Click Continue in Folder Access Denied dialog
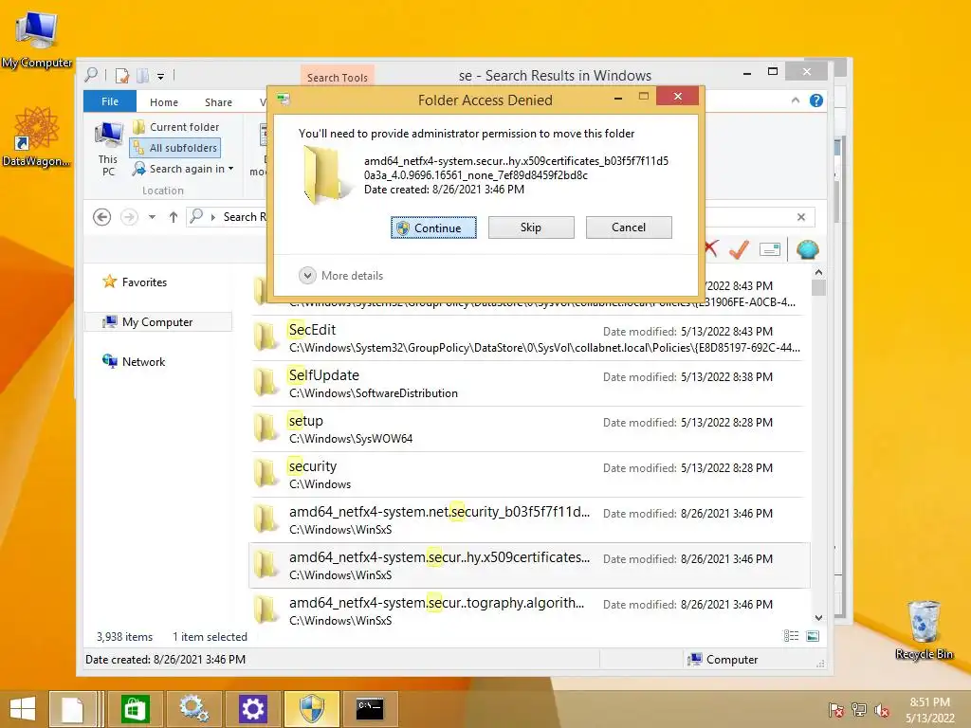 click(x=433, y=227)
